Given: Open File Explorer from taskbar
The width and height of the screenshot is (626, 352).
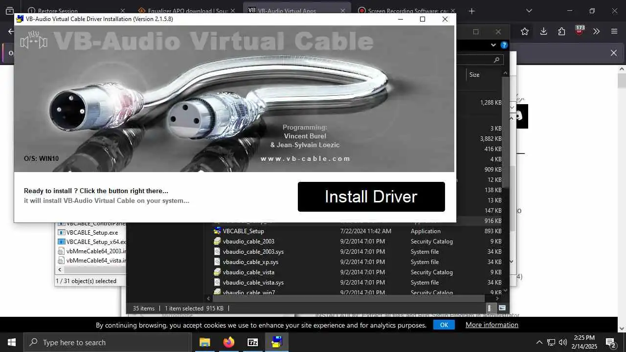Looking at the screenshot, I should click(x=205, y=342).
